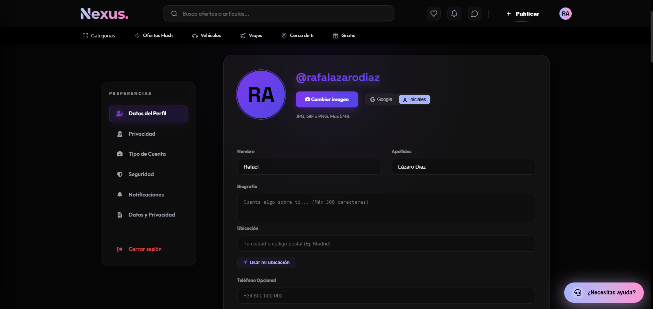Viewport: 653px width, 309px height.
Task: Click the camera icon on Cambiar imagen
Action: click(x=308, y=99)
